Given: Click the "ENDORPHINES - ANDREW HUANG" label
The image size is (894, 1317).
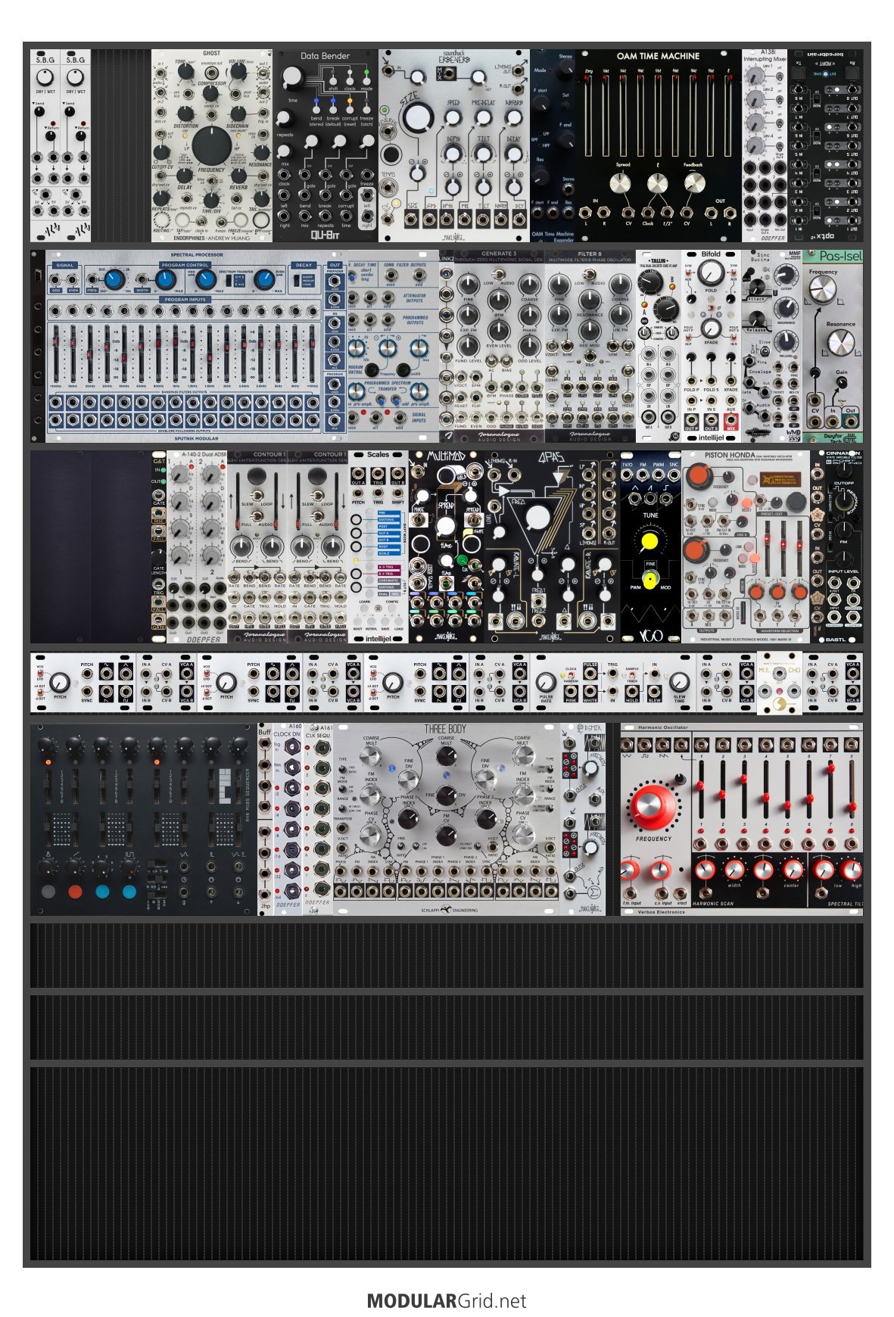Looking at the screenshot, I should (x=211, y=238).
